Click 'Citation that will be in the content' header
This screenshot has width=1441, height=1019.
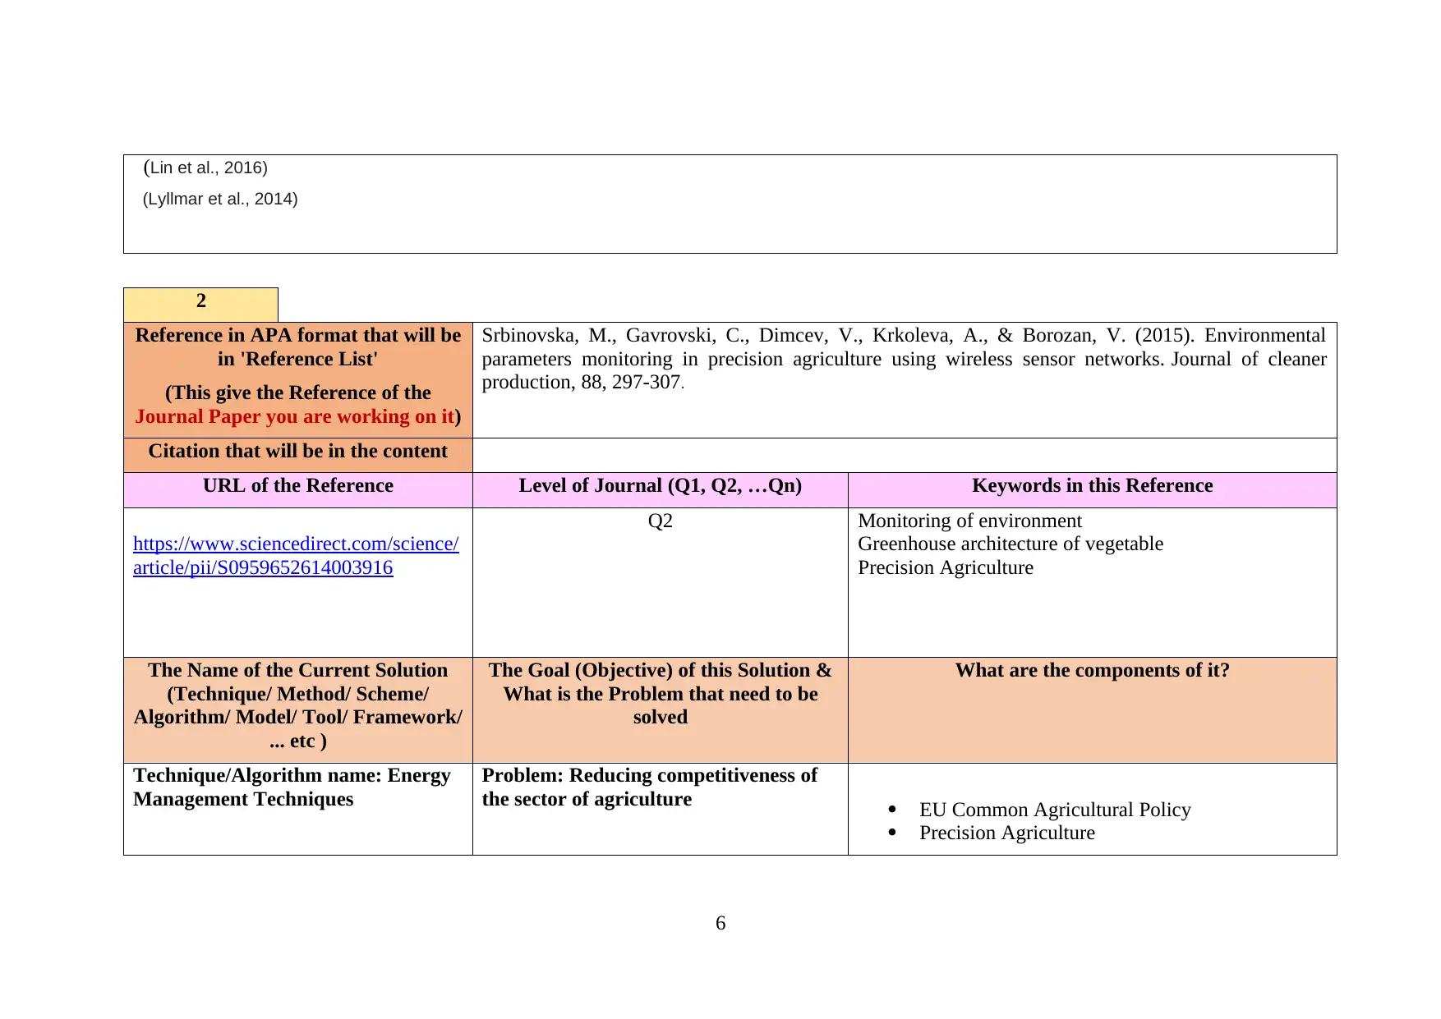coord(298,452)
